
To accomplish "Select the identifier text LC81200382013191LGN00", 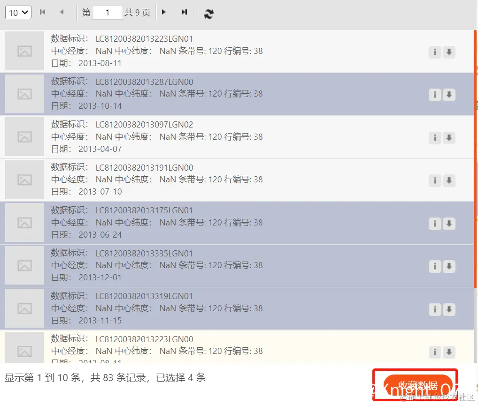I will point(144,168).
